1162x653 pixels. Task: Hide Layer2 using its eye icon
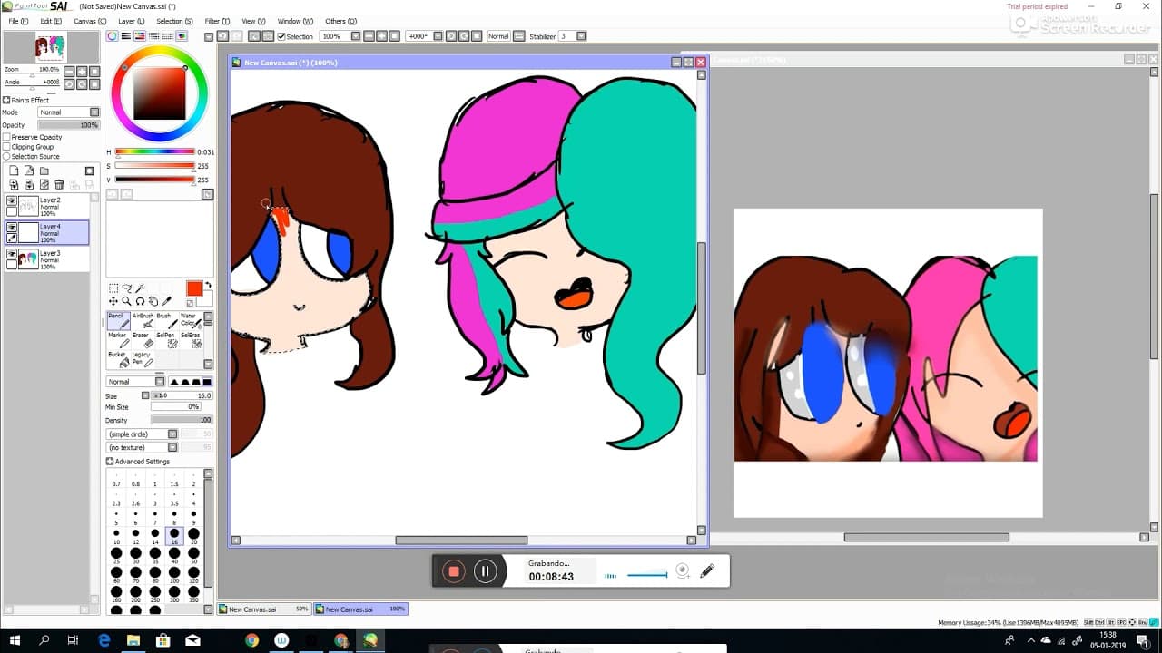click(x=12, y=200)
